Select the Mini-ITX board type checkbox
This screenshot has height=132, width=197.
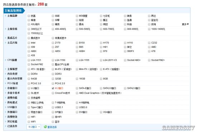click(77, 69)
